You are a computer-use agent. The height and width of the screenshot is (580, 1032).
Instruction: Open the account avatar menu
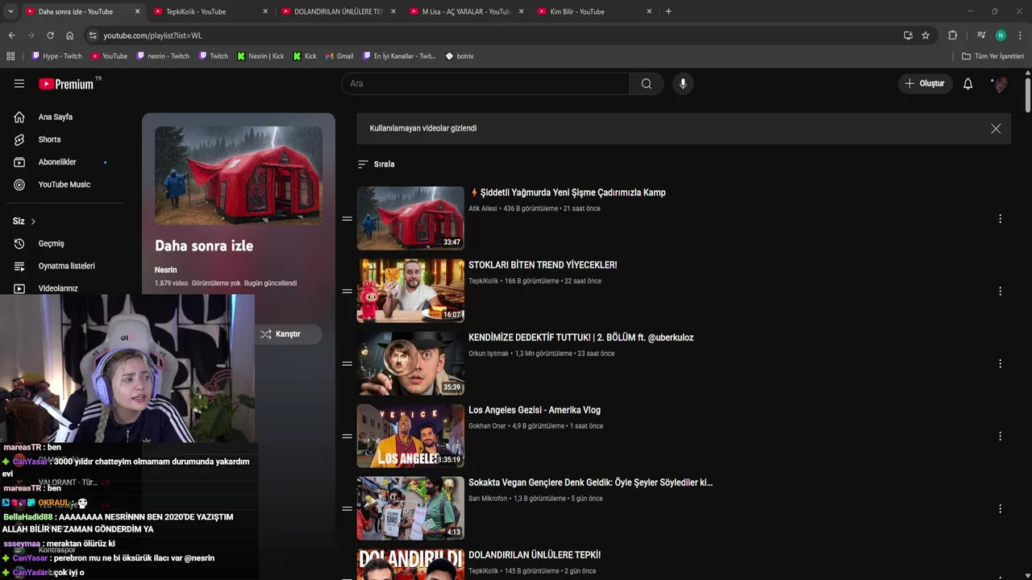[1000, 84]
